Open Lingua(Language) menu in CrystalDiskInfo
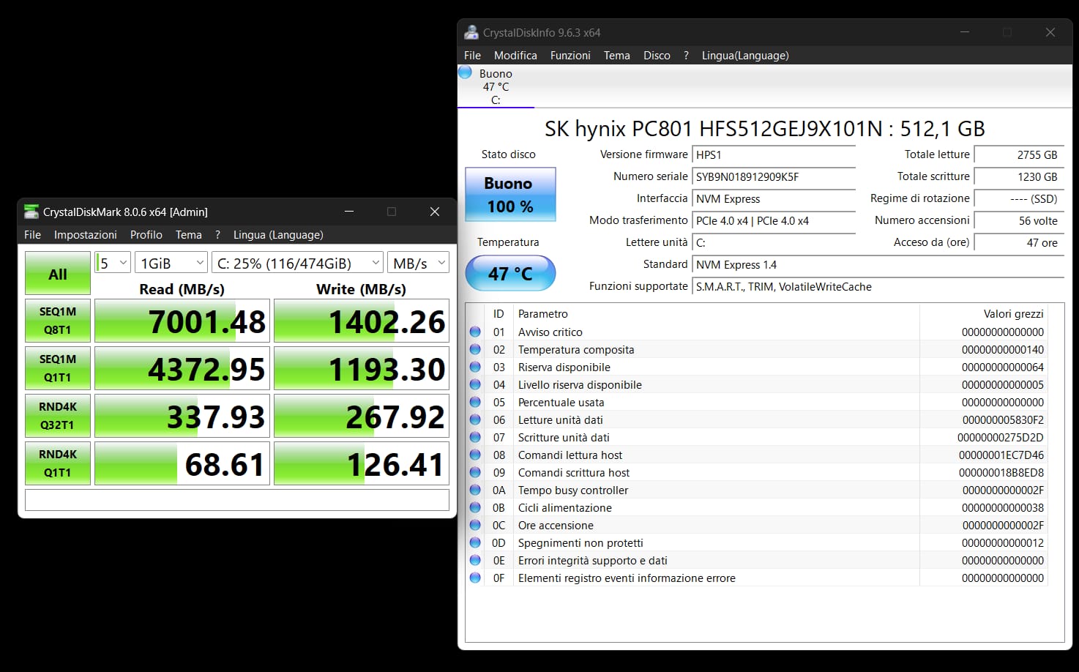Viewport: 1079px width, 672px height. coord(745,55)
